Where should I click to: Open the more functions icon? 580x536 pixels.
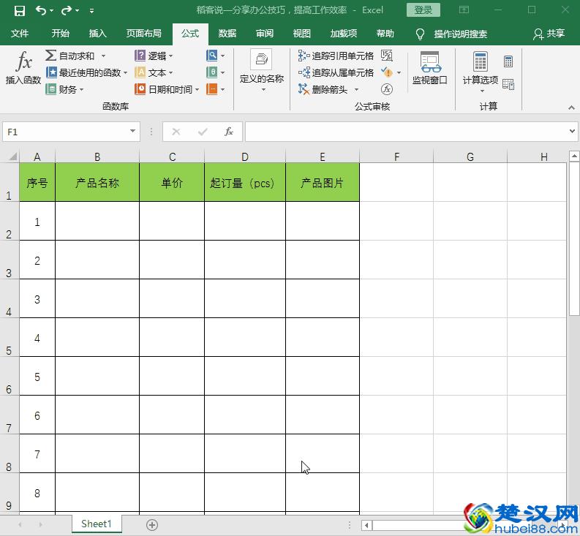click(215, 89)
